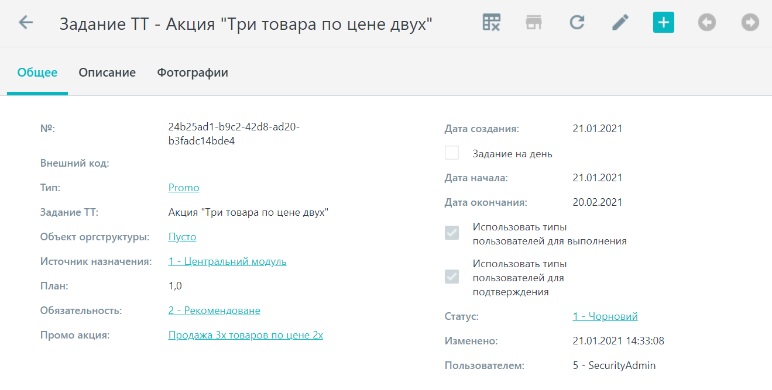Go to next record arrow icon

tap(750, 23)
